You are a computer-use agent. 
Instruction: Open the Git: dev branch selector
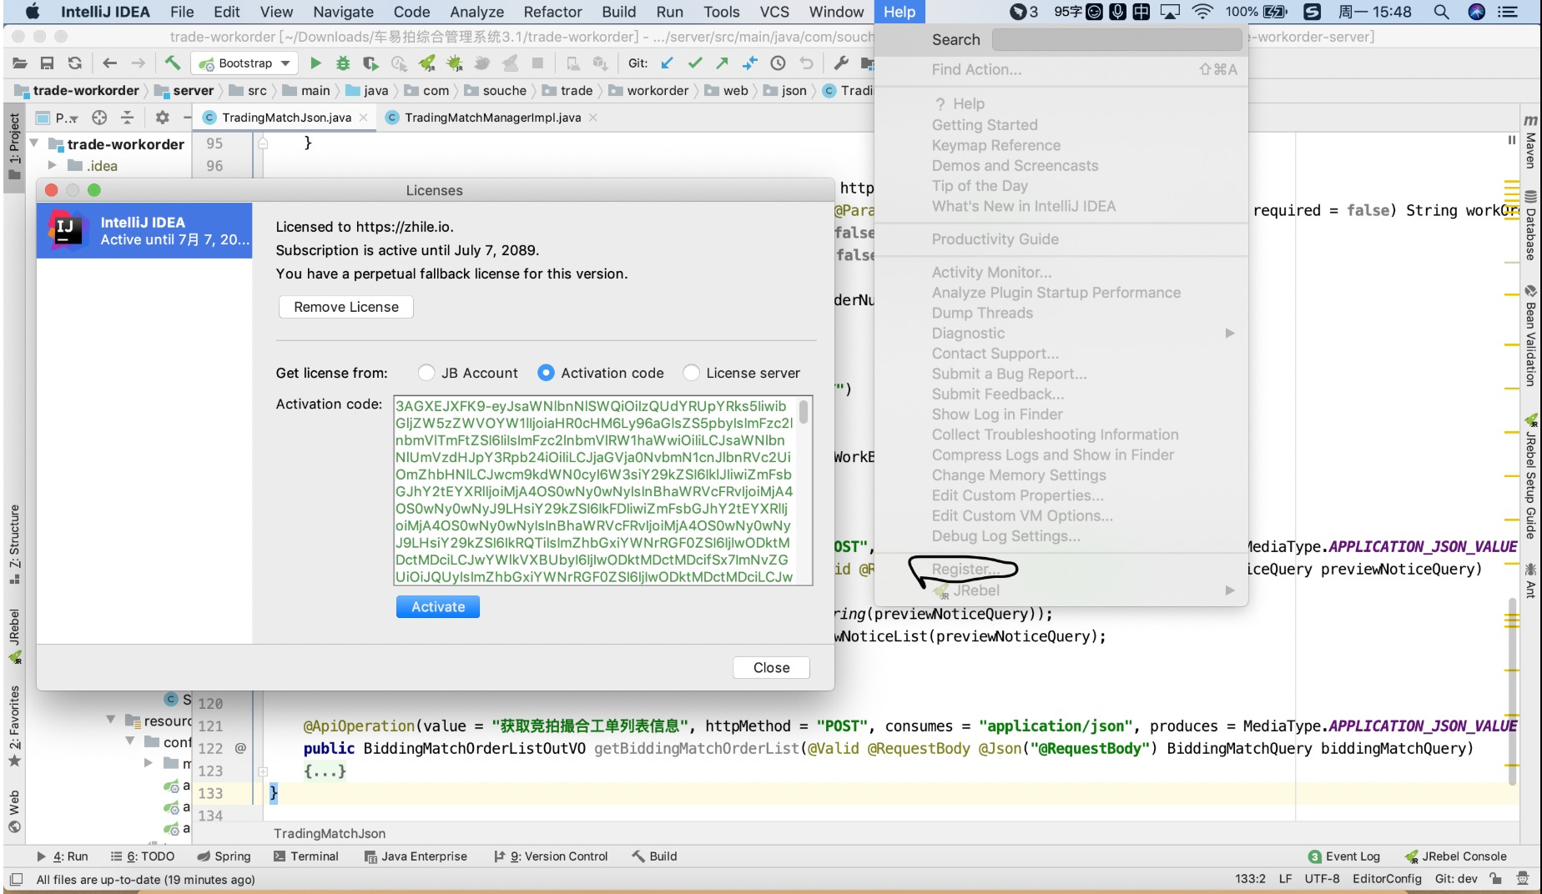[x=1456, y=879]
